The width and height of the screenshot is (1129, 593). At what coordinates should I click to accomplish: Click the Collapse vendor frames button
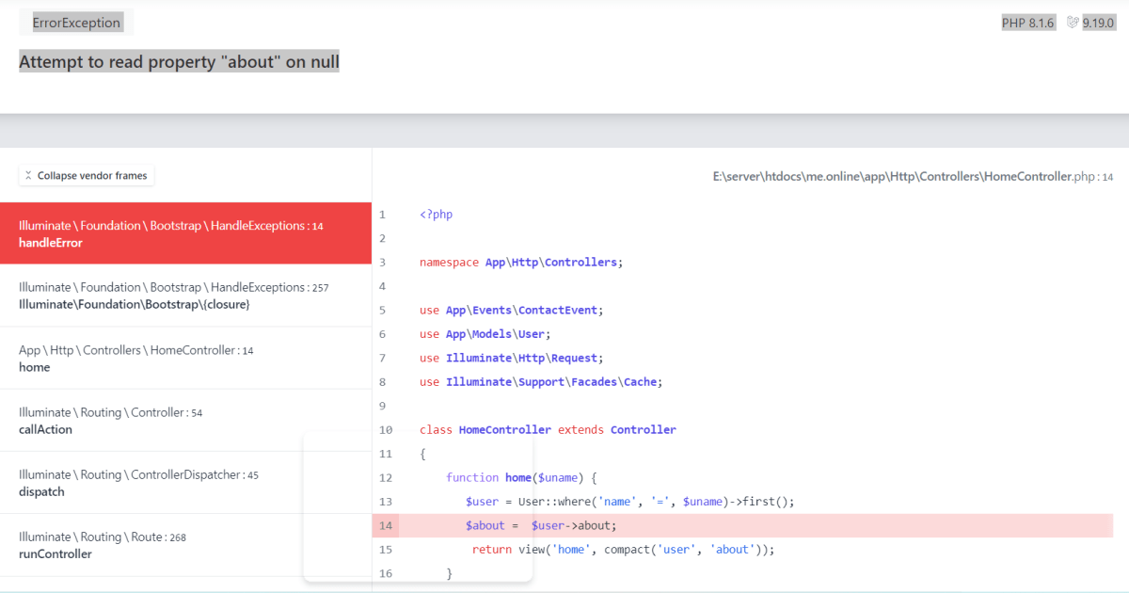[x=86, y=175]
